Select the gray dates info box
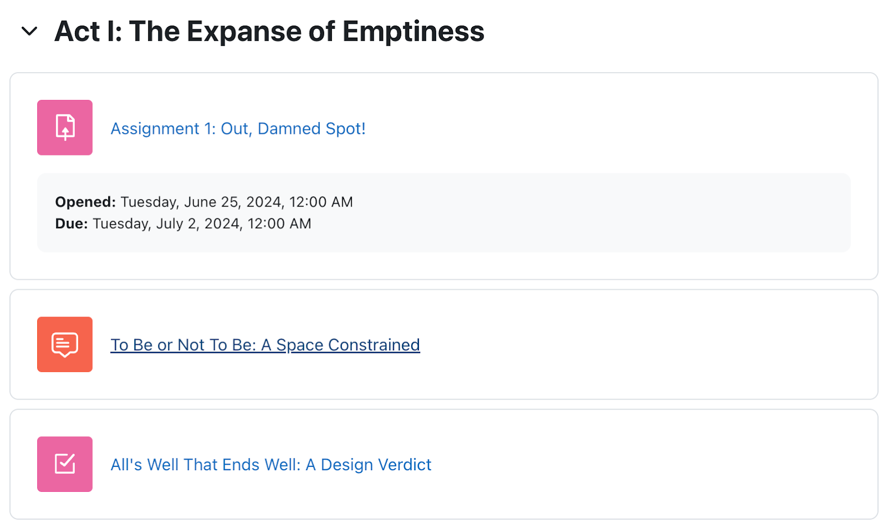 pyautogui.click(x=444, y=213)
